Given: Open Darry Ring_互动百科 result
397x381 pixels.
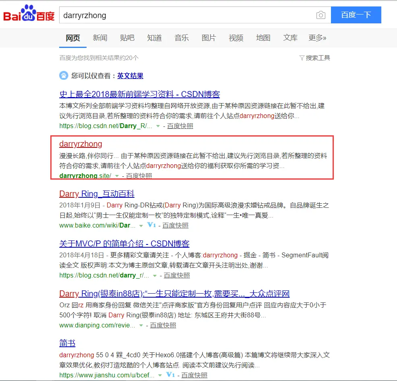Looking at the screenshot, I should (x=97, y=194).
